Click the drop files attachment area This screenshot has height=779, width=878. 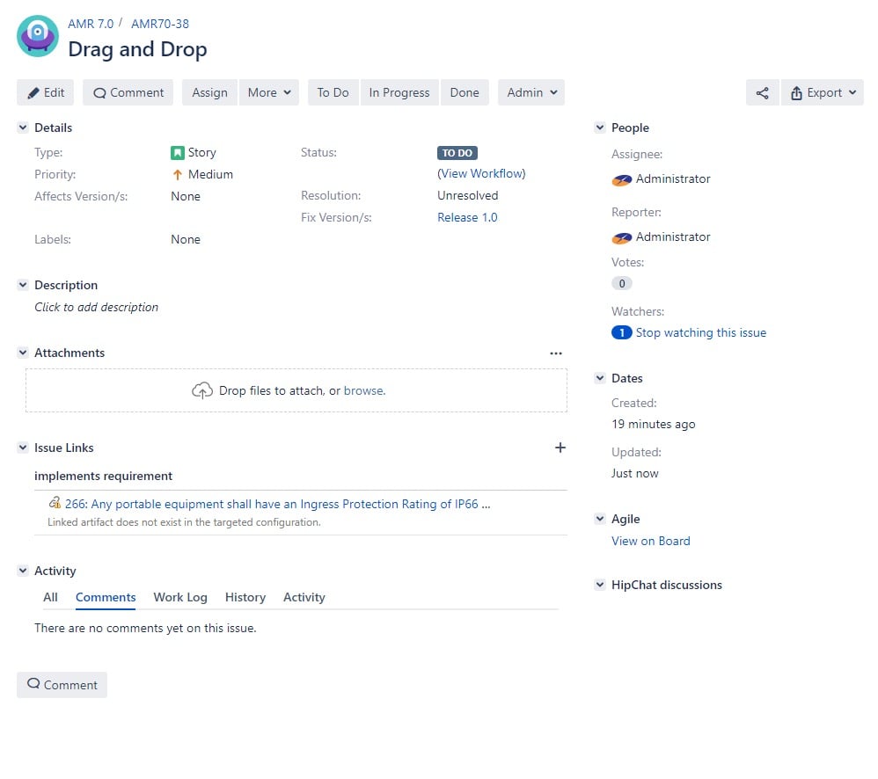[x=296, y=390]
